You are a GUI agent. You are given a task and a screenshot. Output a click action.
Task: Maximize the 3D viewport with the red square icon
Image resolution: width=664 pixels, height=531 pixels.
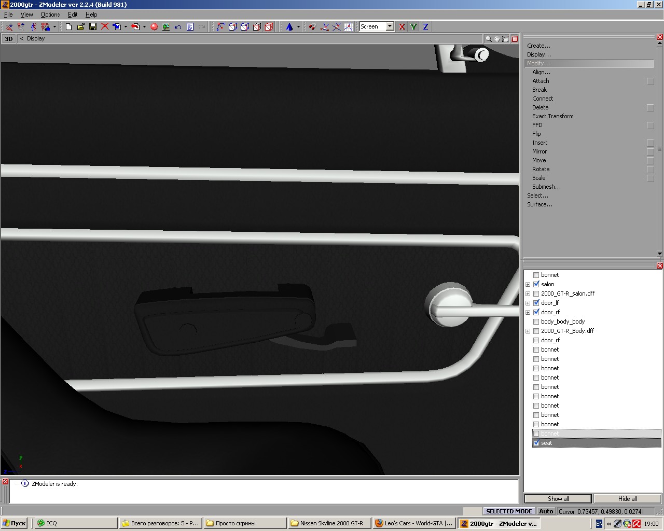(x=515, y=39)
